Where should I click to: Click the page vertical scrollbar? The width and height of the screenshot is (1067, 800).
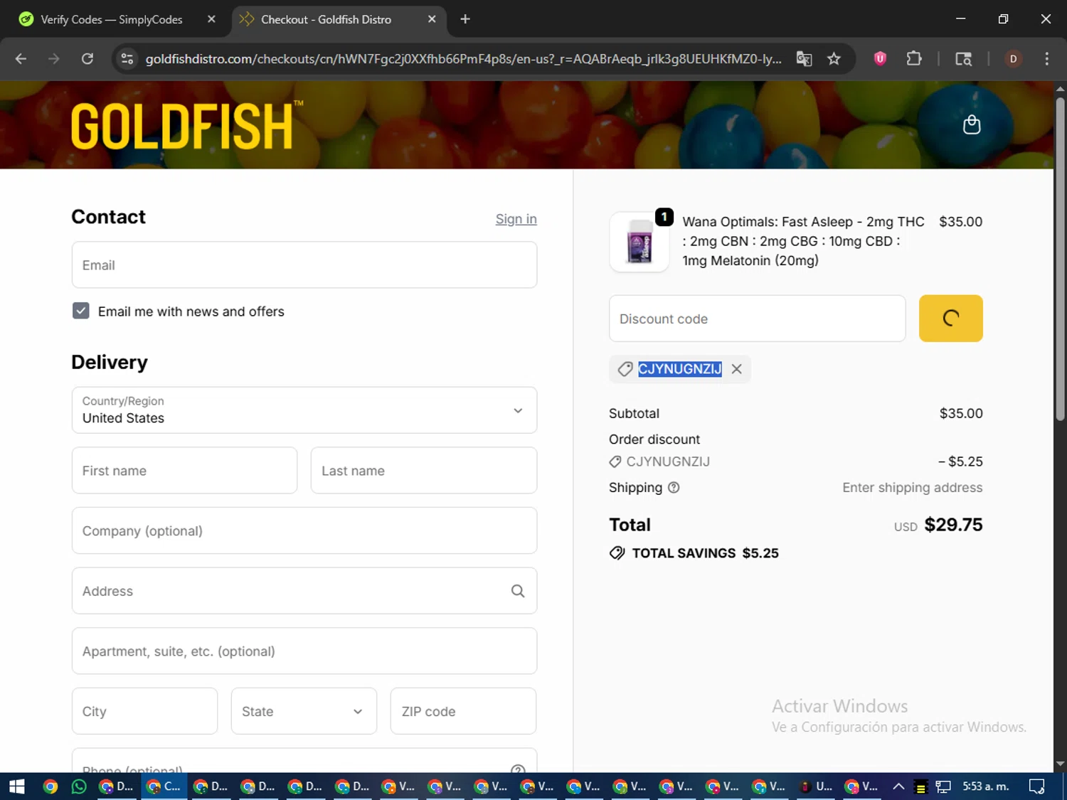(1060, 259)
